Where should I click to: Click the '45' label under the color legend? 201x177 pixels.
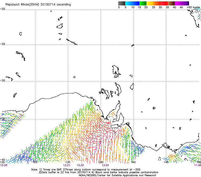tap(181, 7)
